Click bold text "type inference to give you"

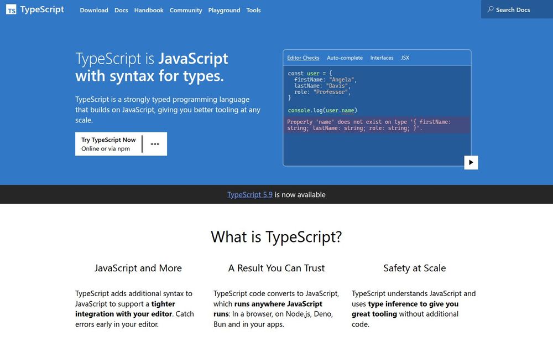413,304
